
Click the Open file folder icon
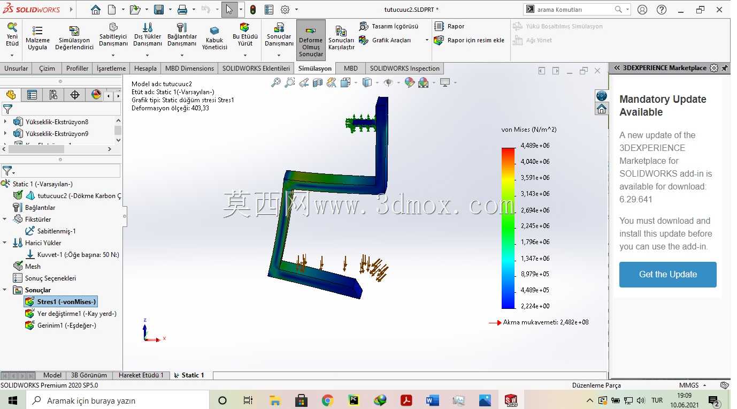[x=135, y=10]
